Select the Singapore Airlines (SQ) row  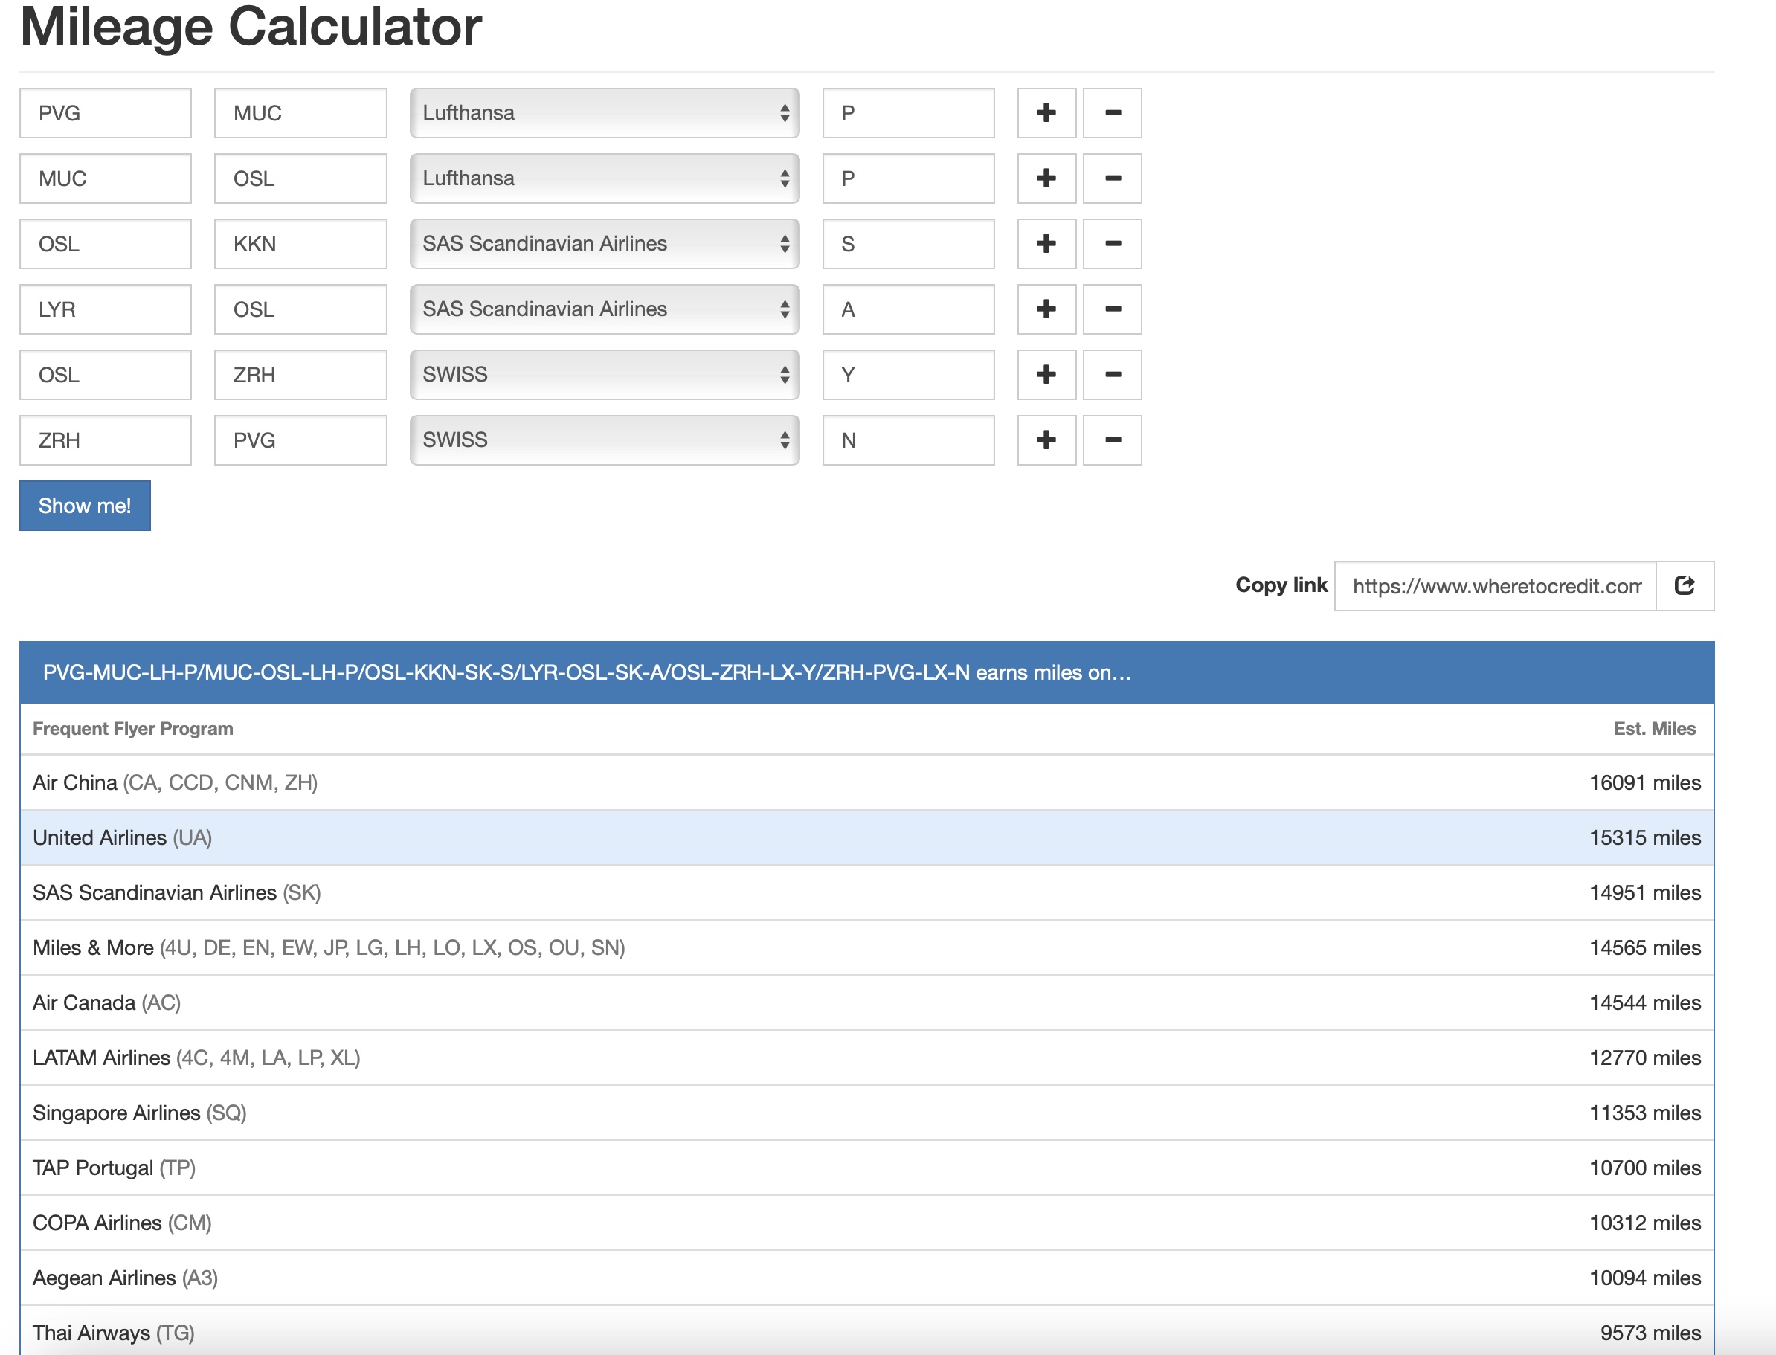click(x=867, y=1113)
